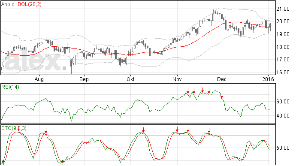Click the Ahold chart title label

pos(8,4)
